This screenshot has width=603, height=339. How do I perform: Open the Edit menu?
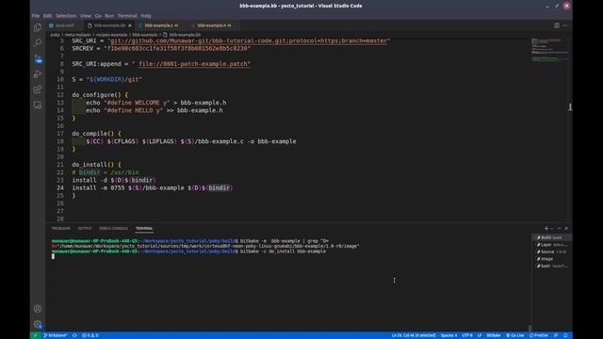click(x=48, y=16)
